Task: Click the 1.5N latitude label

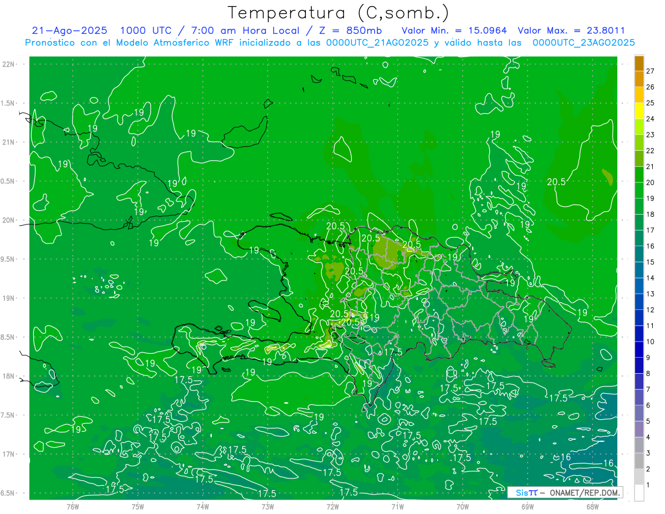Action: pyautogui.click(x=8, y=103)
